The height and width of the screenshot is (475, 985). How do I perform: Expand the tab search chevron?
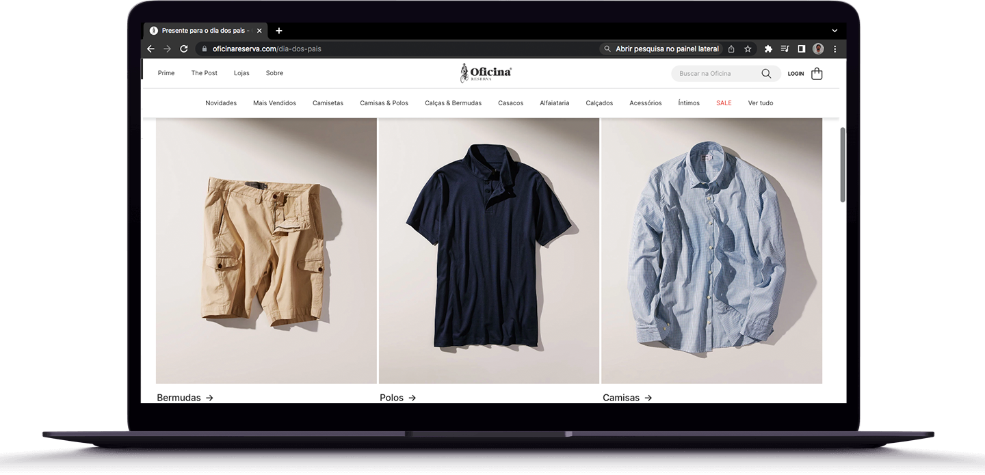click(835, 31)
